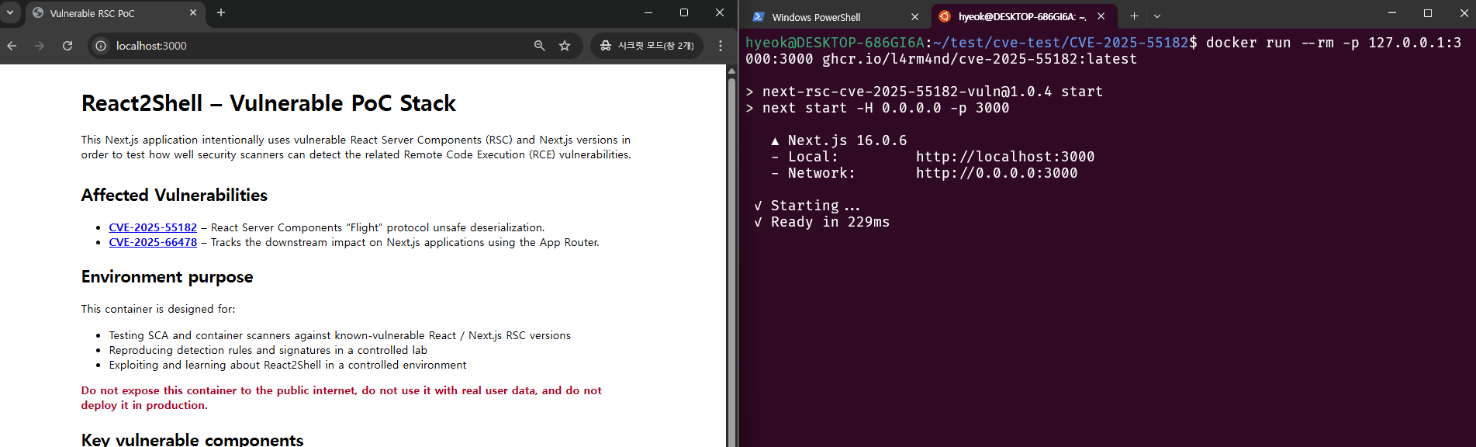Maximize the terminal window
1476x447 pixels.
point(1428,12)
